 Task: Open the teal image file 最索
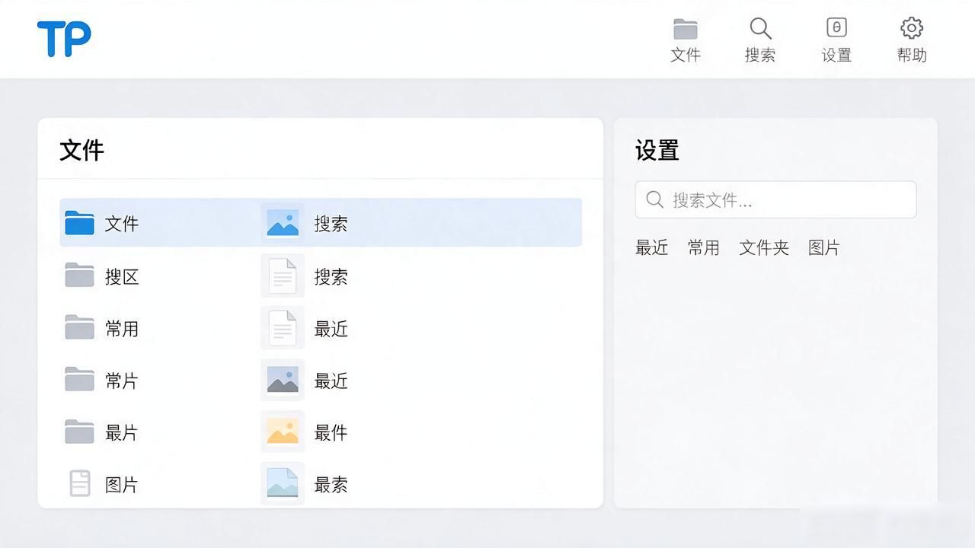pos(283,483)
